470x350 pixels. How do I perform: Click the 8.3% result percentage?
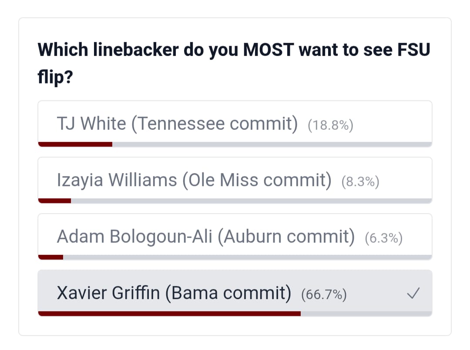tap(360, 182)
